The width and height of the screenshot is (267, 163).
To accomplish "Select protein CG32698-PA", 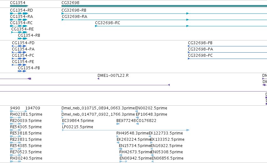I will coord(200,49).
